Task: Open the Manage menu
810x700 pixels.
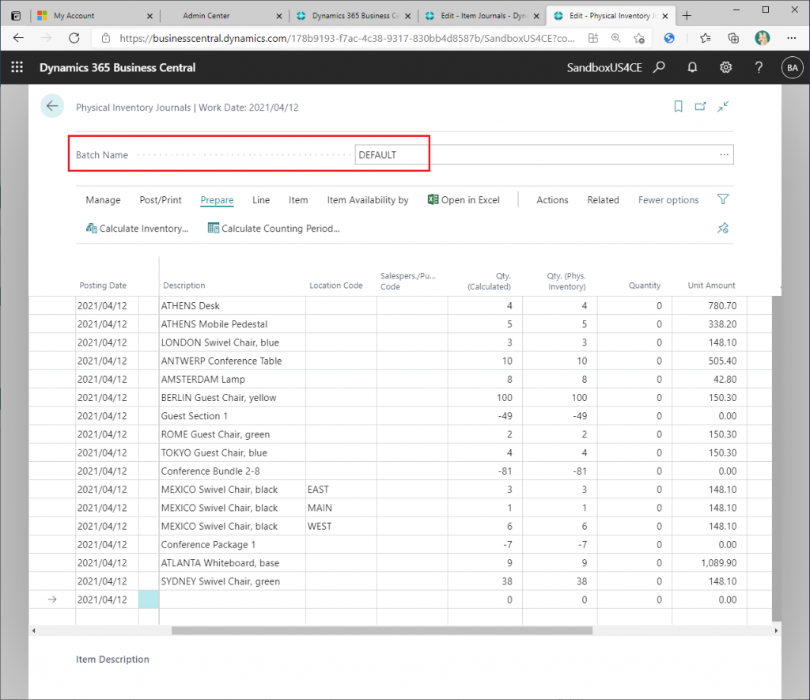Action: pos(104,200)
